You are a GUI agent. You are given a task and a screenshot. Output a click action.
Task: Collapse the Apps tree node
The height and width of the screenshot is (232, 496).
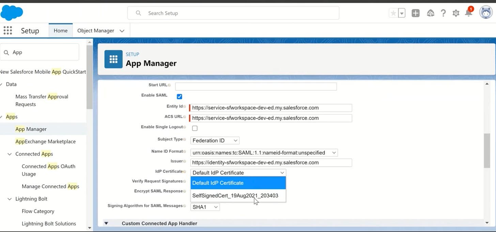[x=1, y=117]
